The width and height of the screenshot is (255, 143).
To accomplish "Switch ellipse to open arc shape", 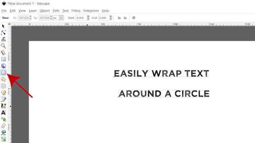I will (x=125, y=18).
